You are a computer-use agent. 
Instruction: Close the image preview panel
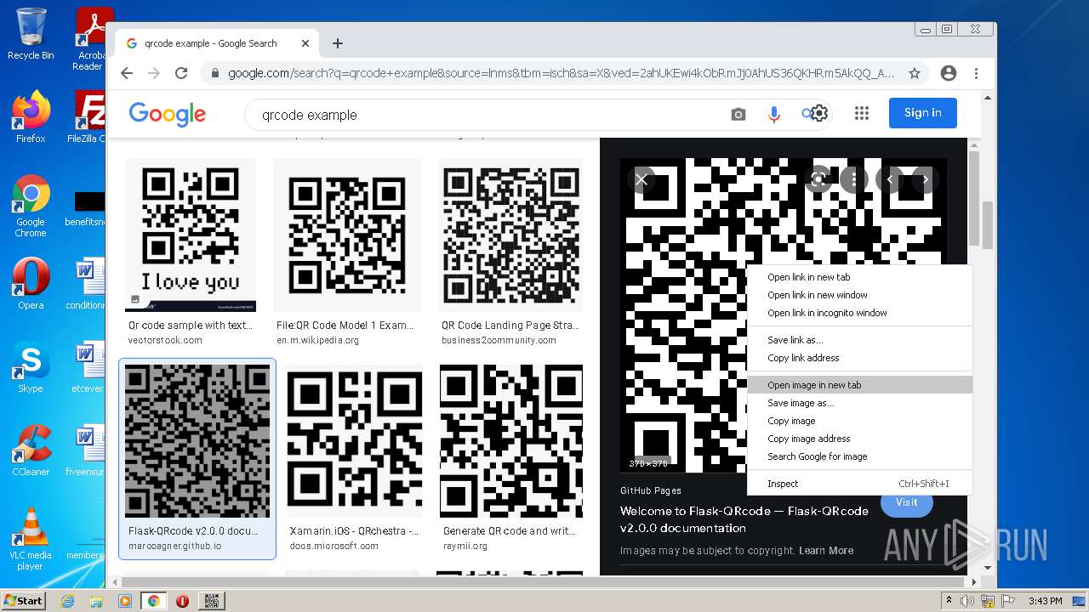coord(641,179)
